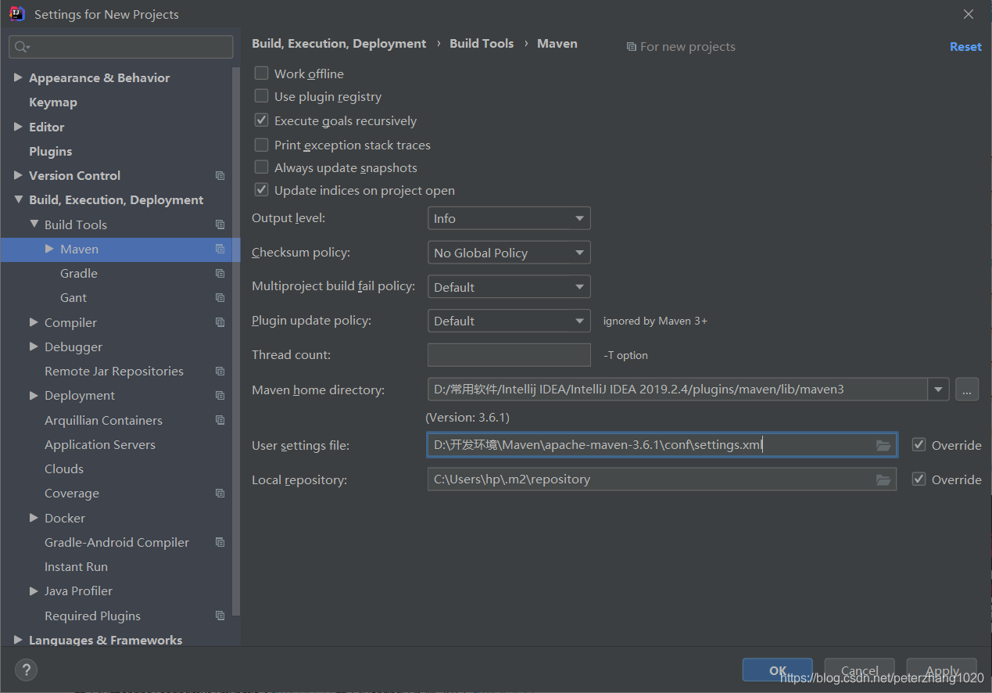
Task: Click the help question mark icon
Action: [26, 670]
